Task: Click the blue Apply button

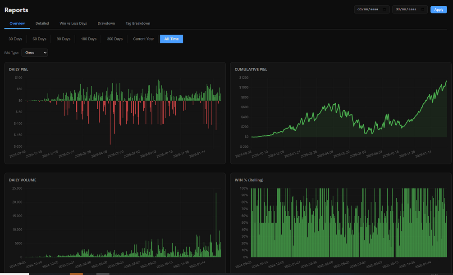Action: coord(439,9)
